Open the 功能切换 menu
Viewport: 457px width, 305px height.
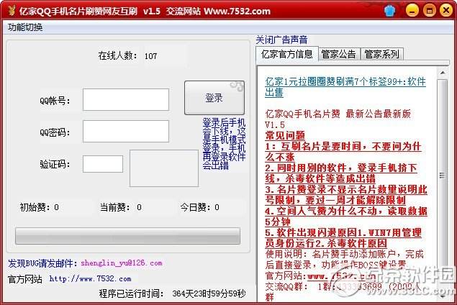tap(25, 27)
